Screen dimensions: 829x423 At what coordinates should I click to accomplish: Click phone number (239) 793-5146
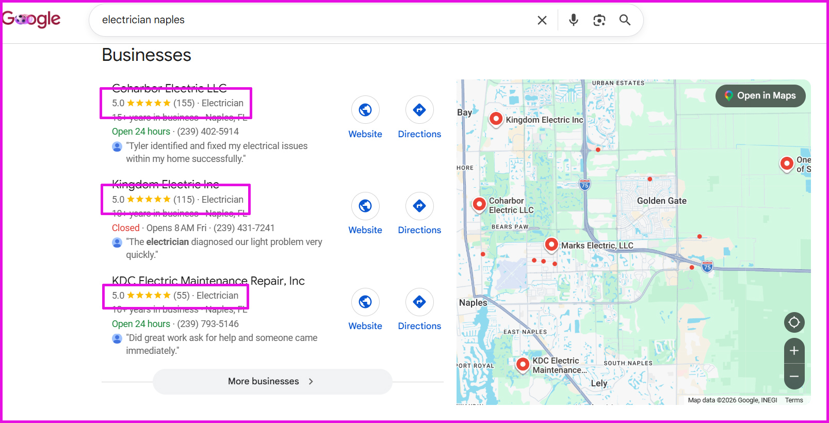tap(208, 324)
